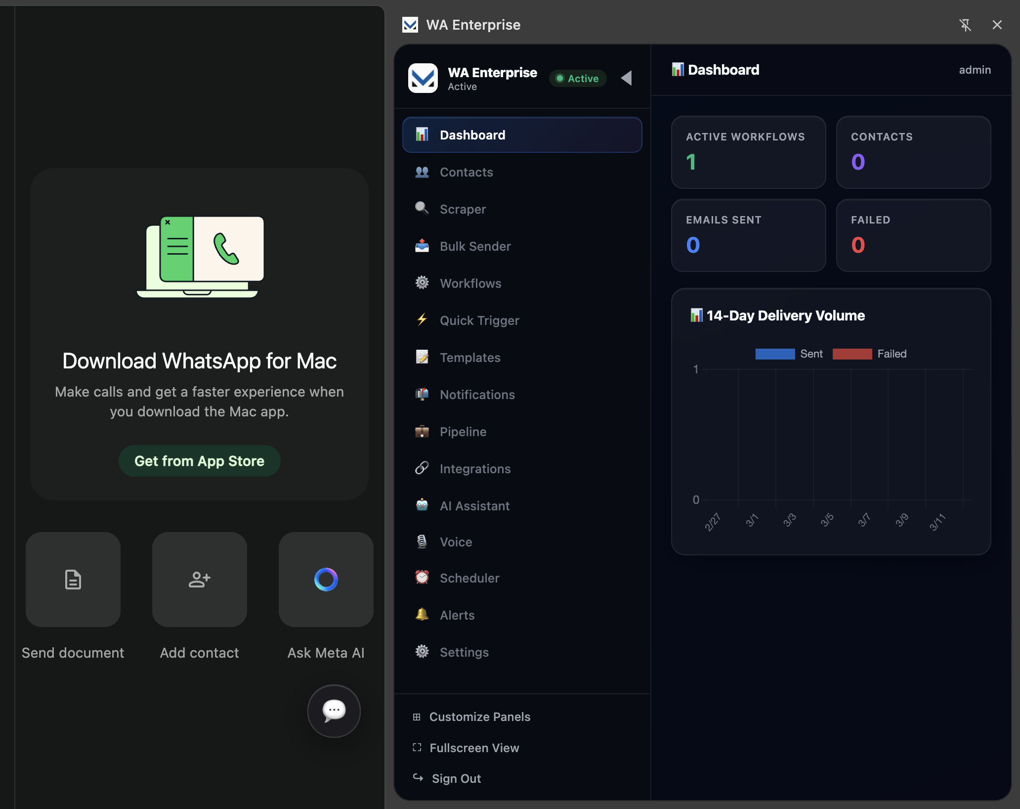
Task: Click Sign Out link
Action: coord(456,779)
